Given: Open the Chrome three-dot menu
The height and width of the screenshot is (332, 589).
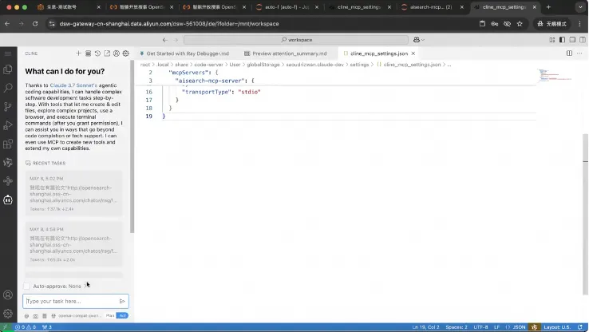Looking at the screenshot, I should pyautogui.click(x=579, y=24).
